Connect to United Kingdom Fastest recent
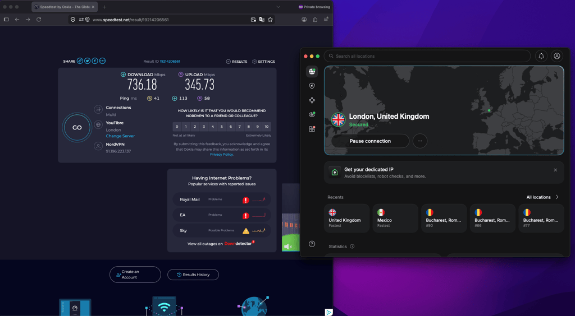 346,219
